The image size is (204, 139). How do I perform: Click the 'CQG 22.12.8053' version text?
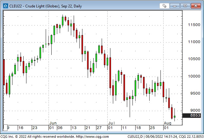(191, 137)
